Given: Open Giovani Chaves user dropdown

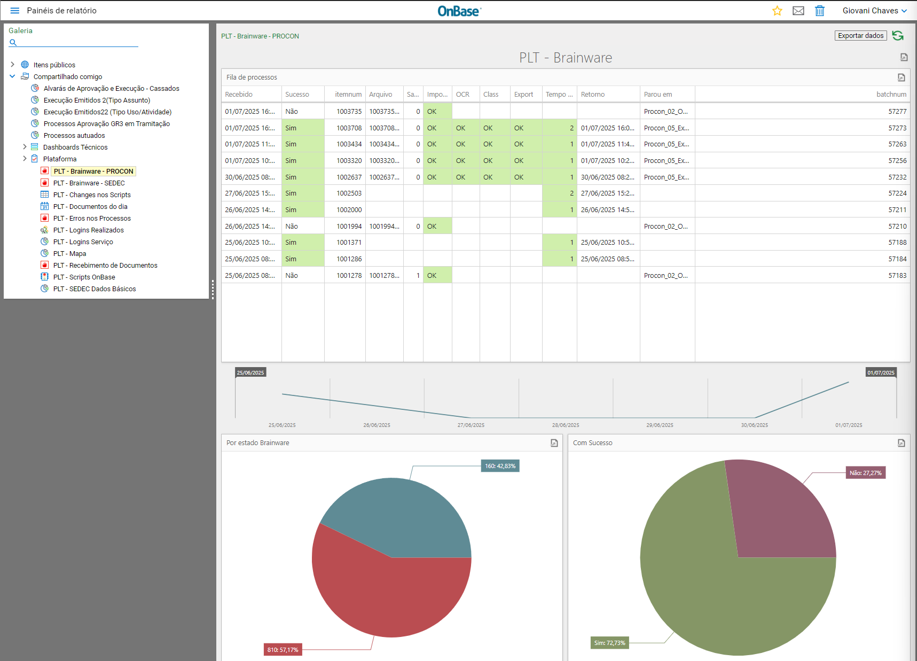Looking at the screenshot, I should (875, 11).
